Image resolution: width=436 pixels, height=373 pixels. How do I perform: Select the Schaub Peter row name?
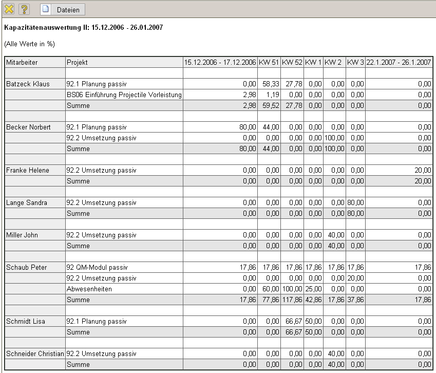coord(26,267)
